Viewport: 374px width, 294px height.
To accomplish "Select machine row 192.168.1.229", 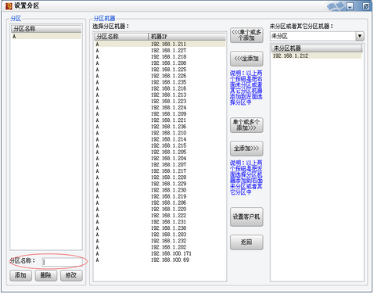I will [160, 184].
